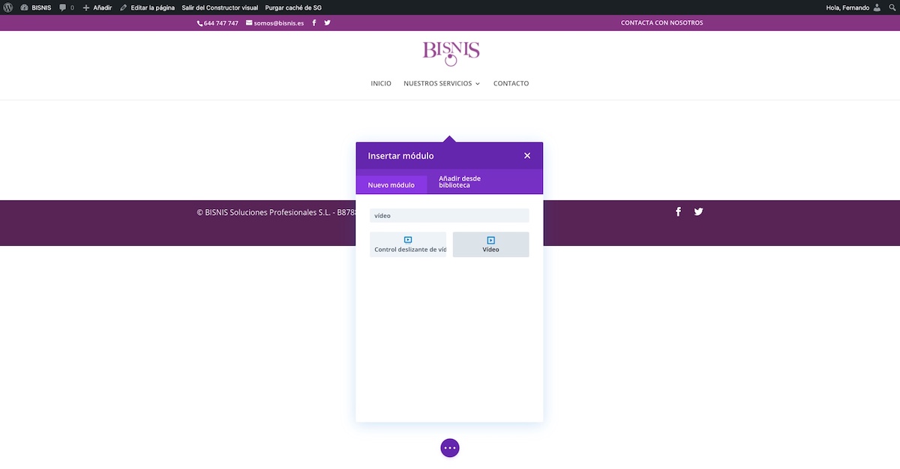Click the Facebook icon in top bar
900x469 pixels.
pos(314,23)
